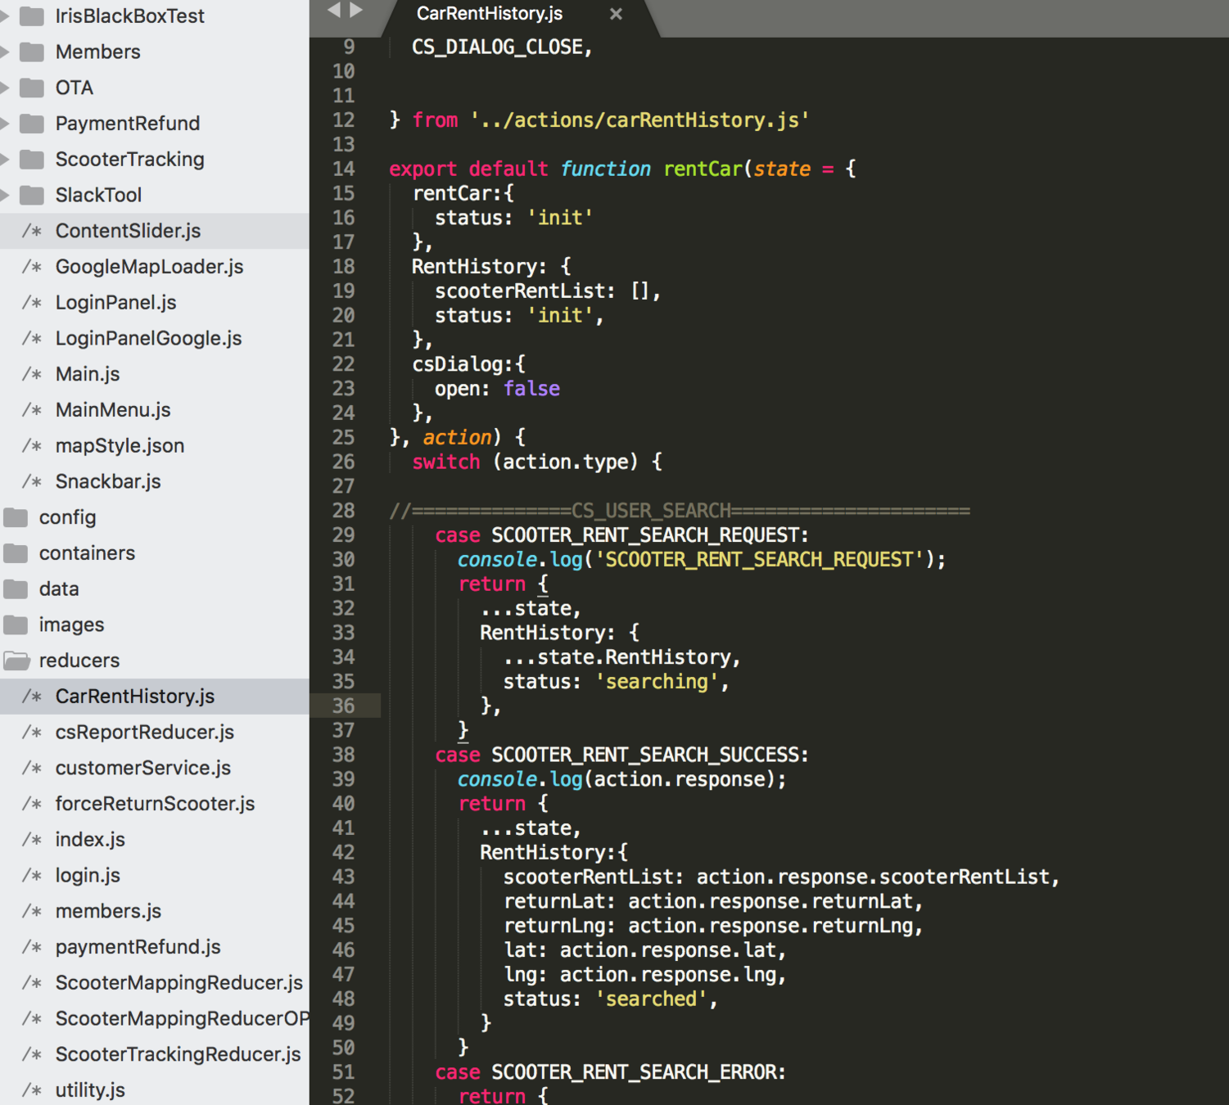Expand the Members folder arrow

tap(5, 52)
